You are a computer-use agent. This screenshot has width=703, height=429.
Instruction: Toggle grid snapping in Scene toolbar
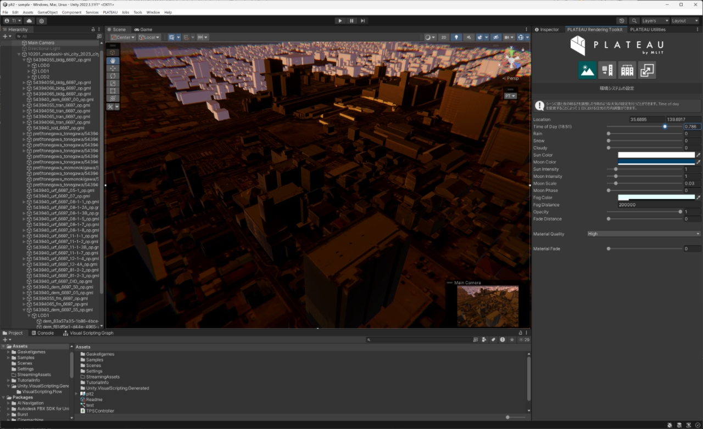[x=172, y=37]
